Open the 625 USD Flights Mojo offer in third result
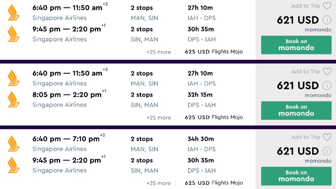The image size is (336, 189). coord(214,183)
